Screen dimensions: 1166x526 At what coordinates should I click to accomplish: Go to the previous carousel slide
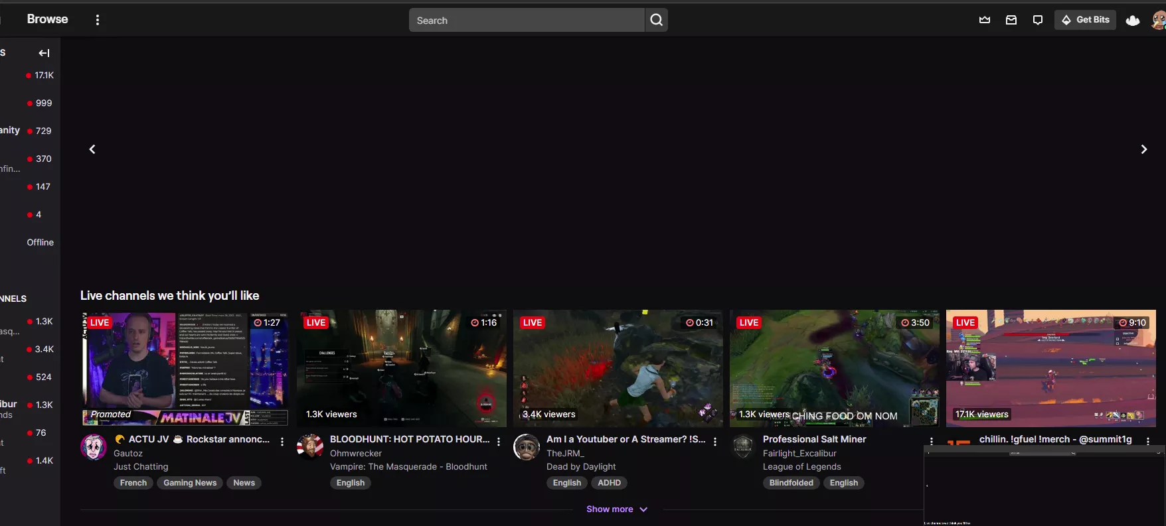click(92, 149)
